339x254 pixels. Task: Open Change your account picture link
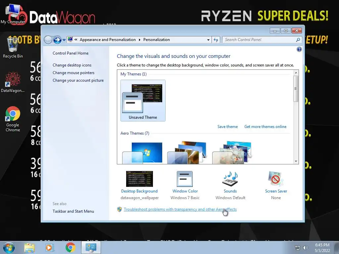point(78,80)
